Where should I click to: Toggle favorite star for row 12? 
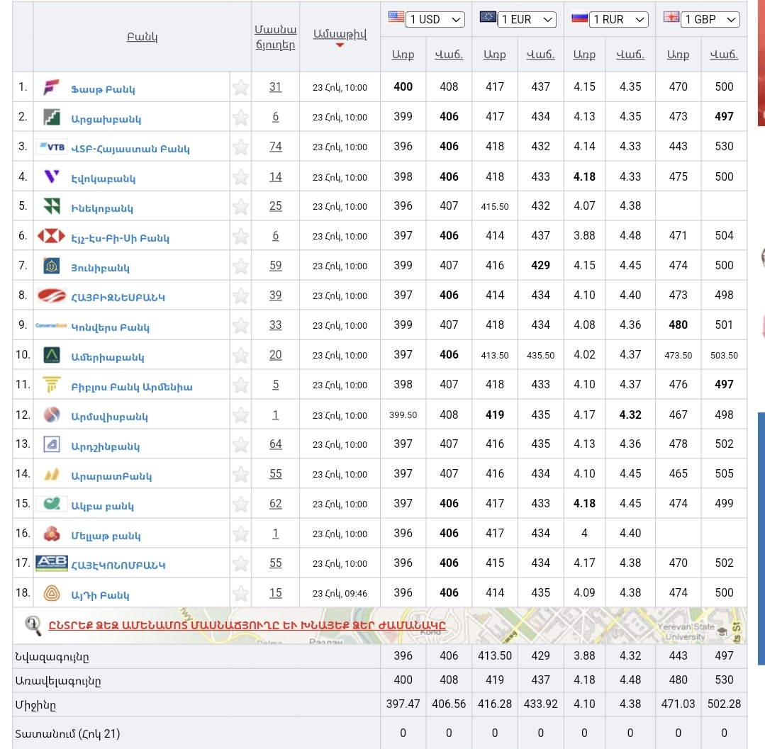click(x=240, y=415)
